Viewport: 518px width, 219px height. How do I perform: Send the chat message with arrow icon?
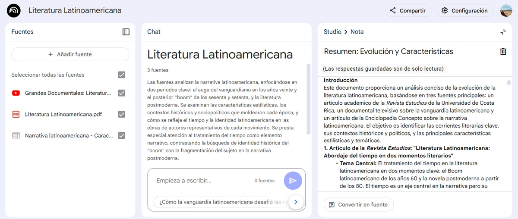[x=293, y=181]
